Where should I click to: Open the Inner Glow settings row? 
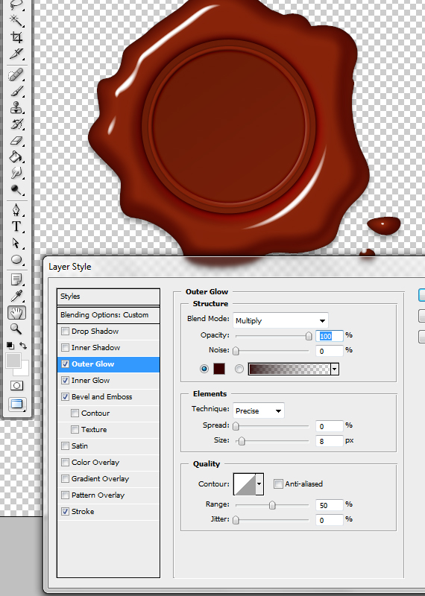pyautogui.click(x=108, y=380)
